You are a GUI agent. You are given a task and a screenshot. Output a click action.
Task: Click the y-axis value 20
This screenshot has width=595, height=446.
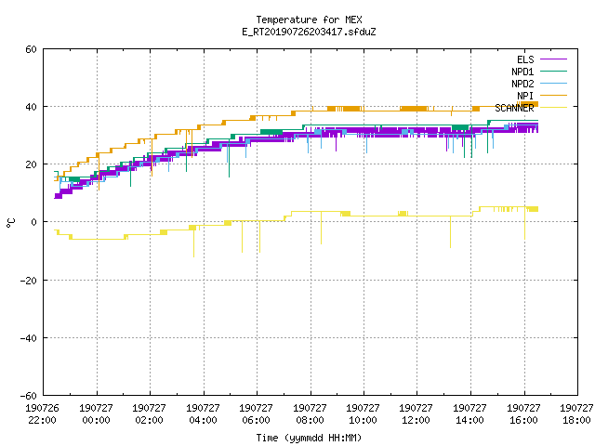31,164
